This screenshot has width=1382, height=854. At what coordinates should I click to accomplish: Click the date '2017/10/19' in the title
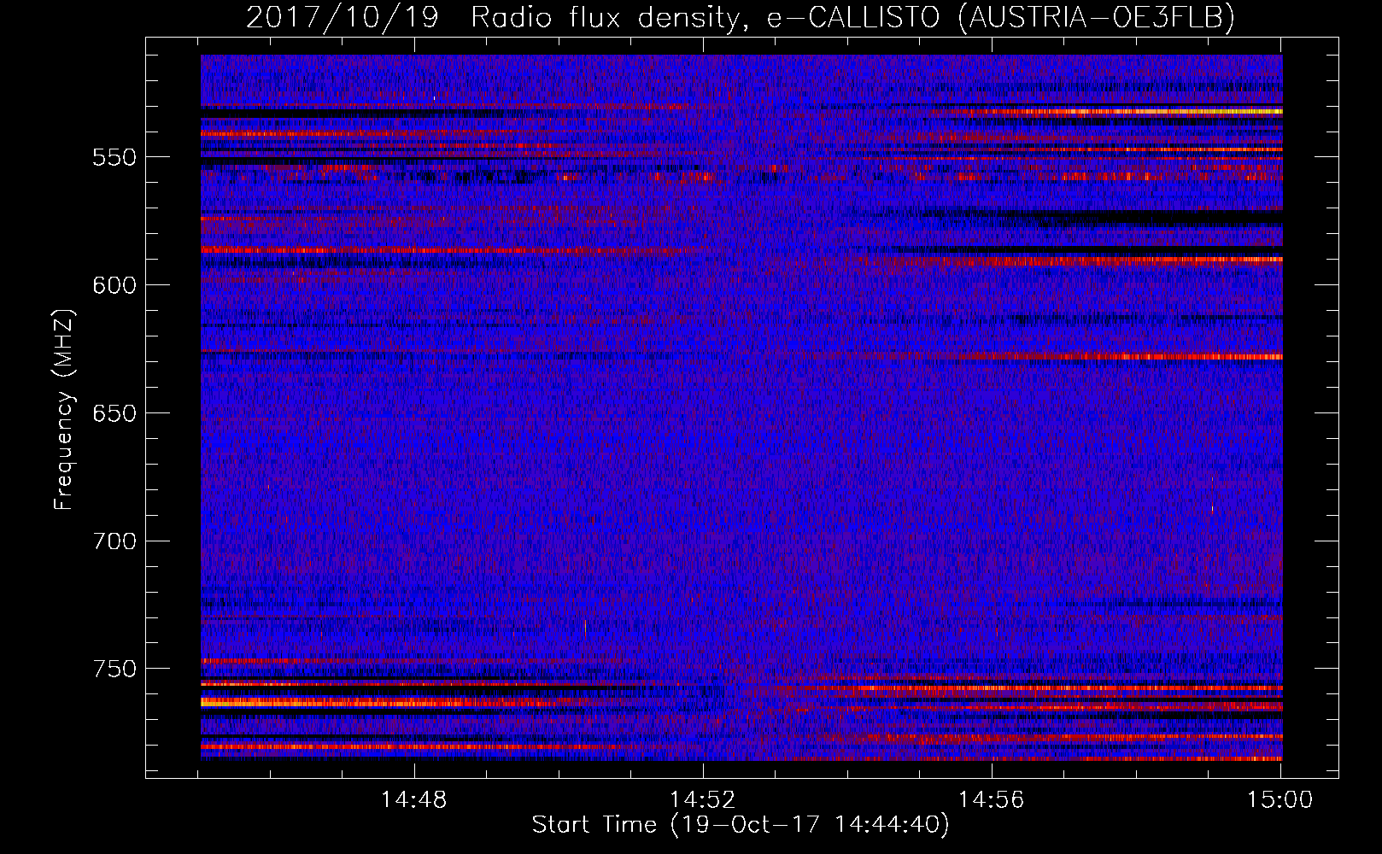(x=343, y=17)
